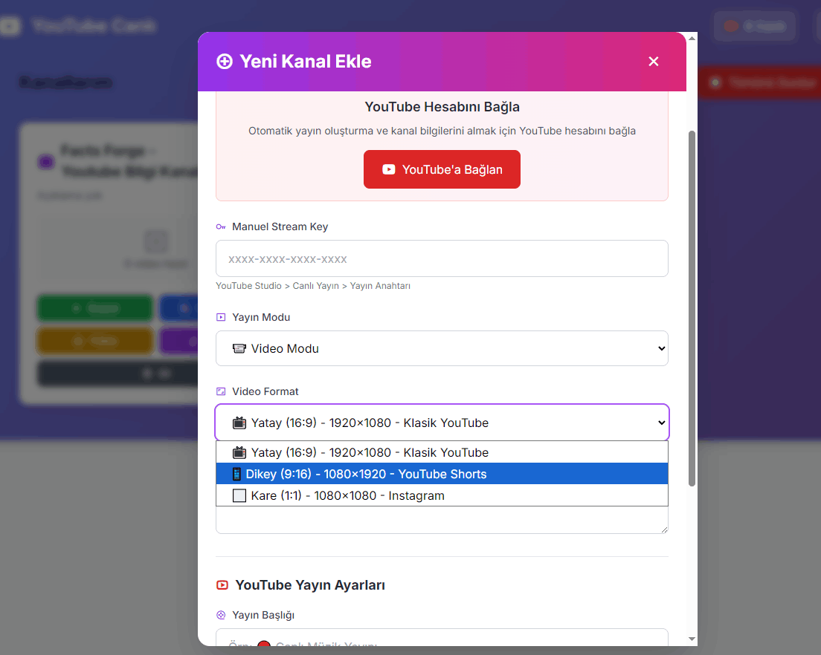Image resolution: width=821 pixels, height=655 pixels.
Task: Click the scrollbar up arrow in dialog
Action: point(692,38)
